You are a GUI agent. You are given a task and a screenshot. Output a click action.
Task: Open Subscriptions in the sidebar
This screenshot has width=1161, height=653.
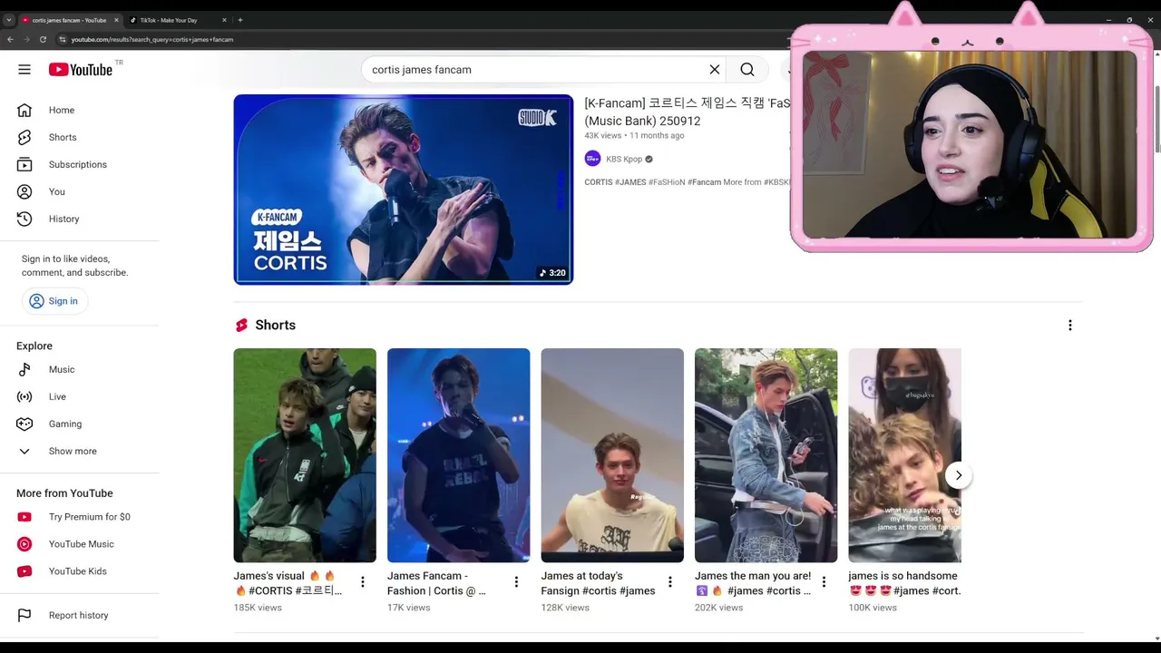pyautogui.click(x=80, y=164)
